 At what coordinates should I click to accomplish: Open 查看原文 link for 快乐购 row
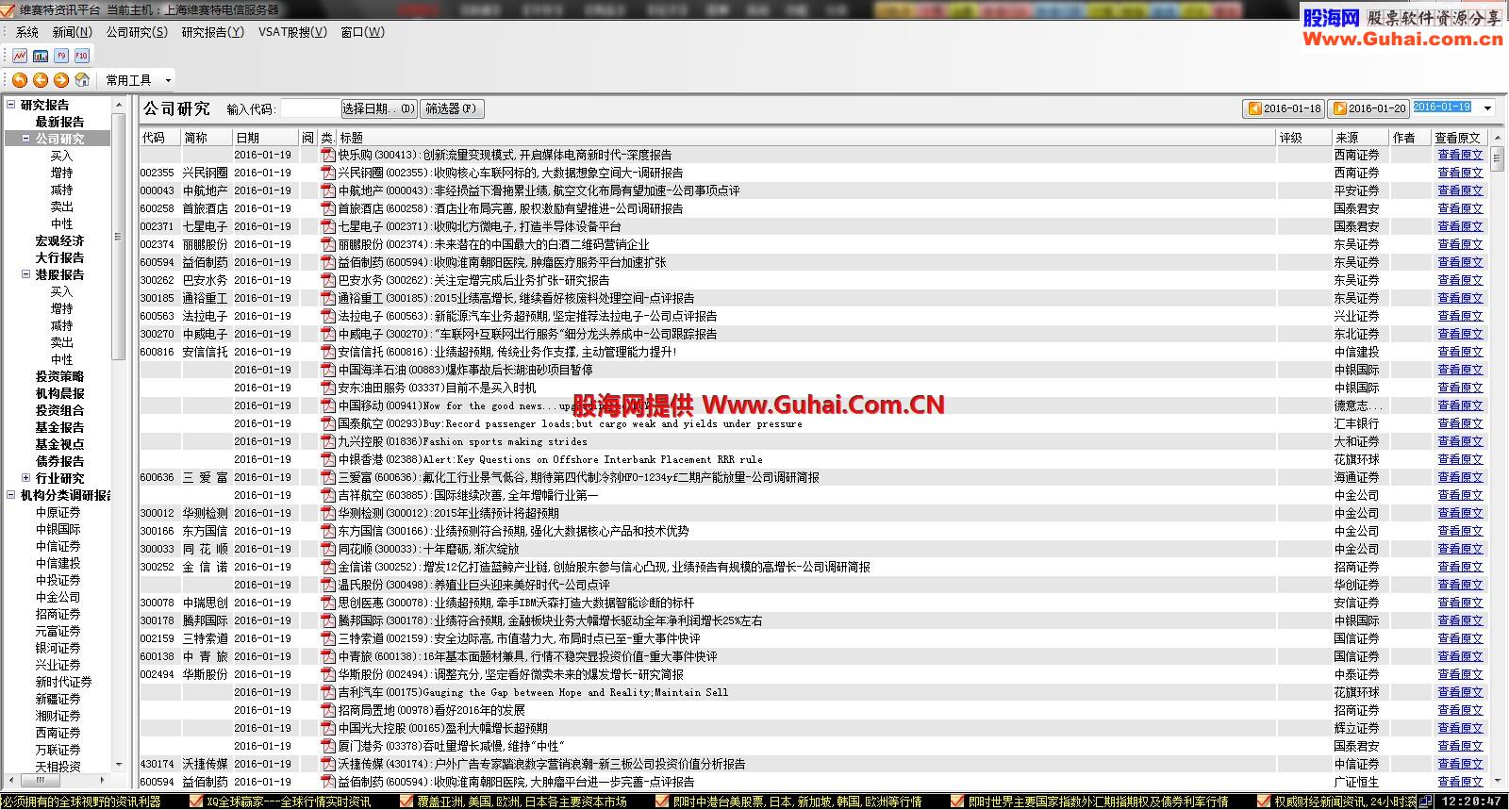[1460, 155]
